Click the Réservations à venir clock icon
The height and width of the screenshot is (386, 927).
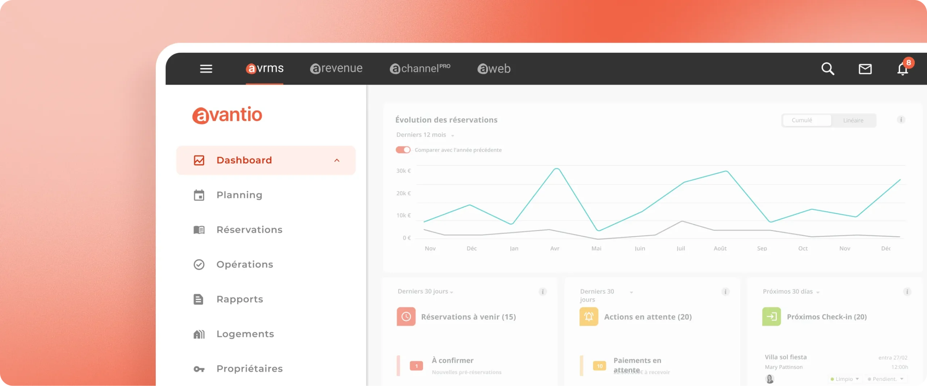(406, 317)
